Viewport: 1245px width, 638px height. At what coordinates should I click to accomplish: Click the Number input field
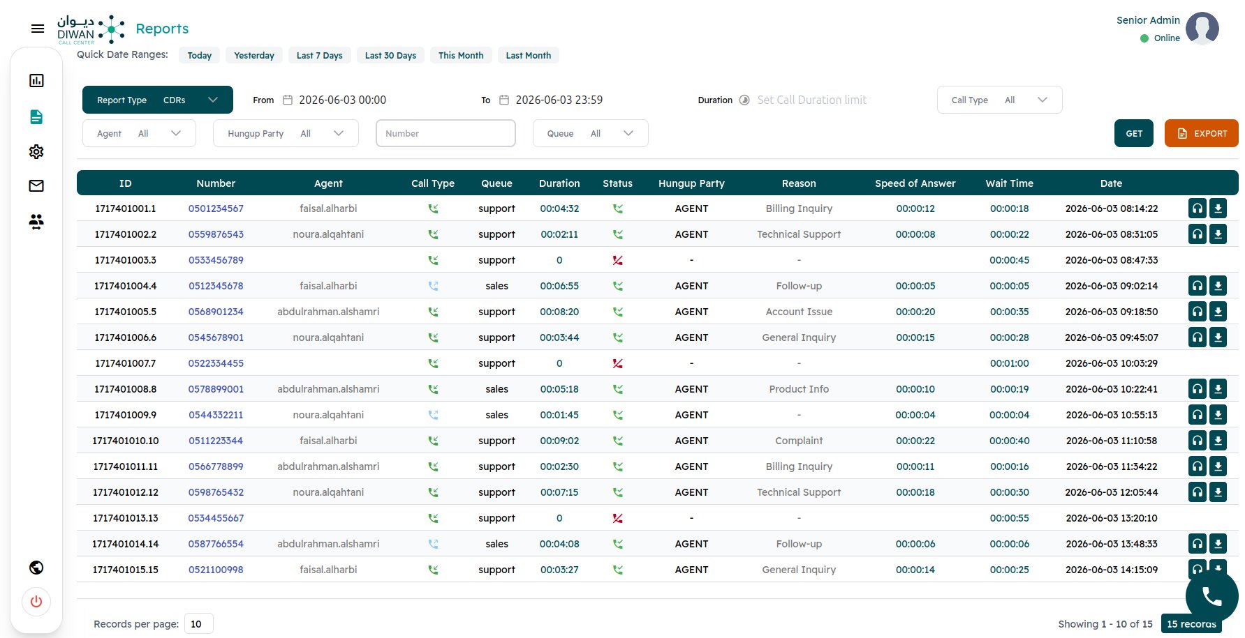pos(445,133)
